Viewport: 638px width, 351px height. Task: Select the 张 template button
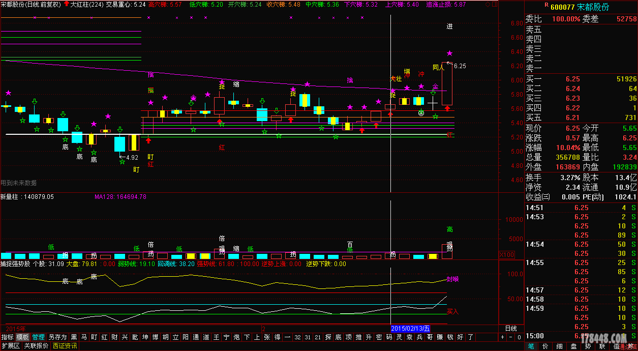pyautogui.click(x=267, y=337)
